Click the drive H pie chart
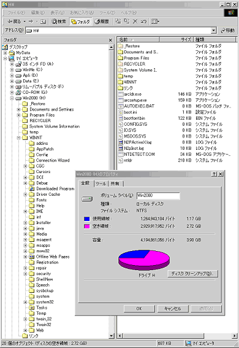This screenshot has height=348, width=239. pyautogui.click(x=144, y=260)
